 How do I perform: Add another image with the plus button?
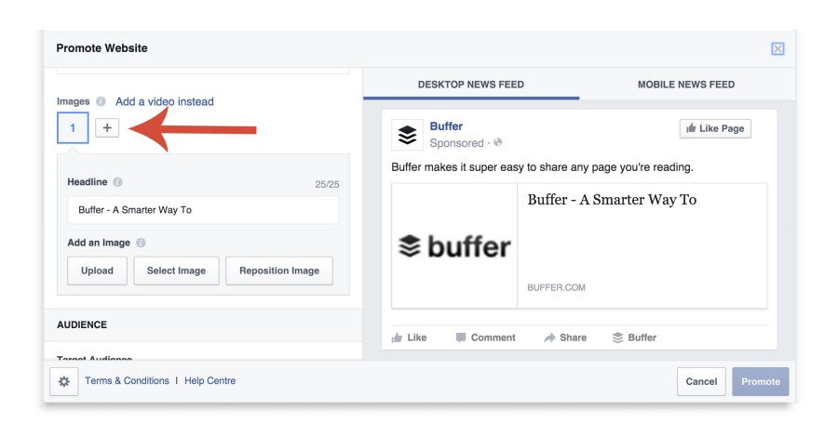(107, 127)
